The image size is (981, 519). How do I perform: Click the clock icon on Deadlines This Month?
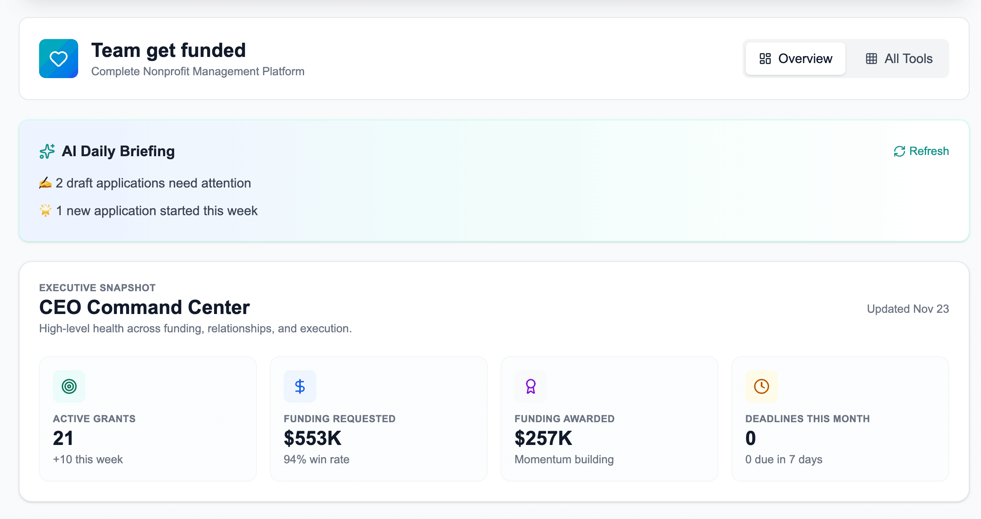coord(761,386)
